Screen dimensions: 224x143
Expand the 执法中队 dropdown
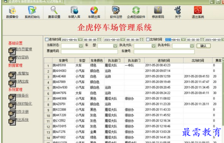pyautogui.click(x=192, y=46)
